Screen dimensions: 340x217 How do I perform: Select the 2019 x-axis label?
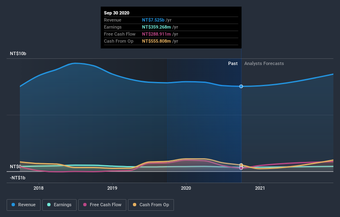[x=112, y=188]
